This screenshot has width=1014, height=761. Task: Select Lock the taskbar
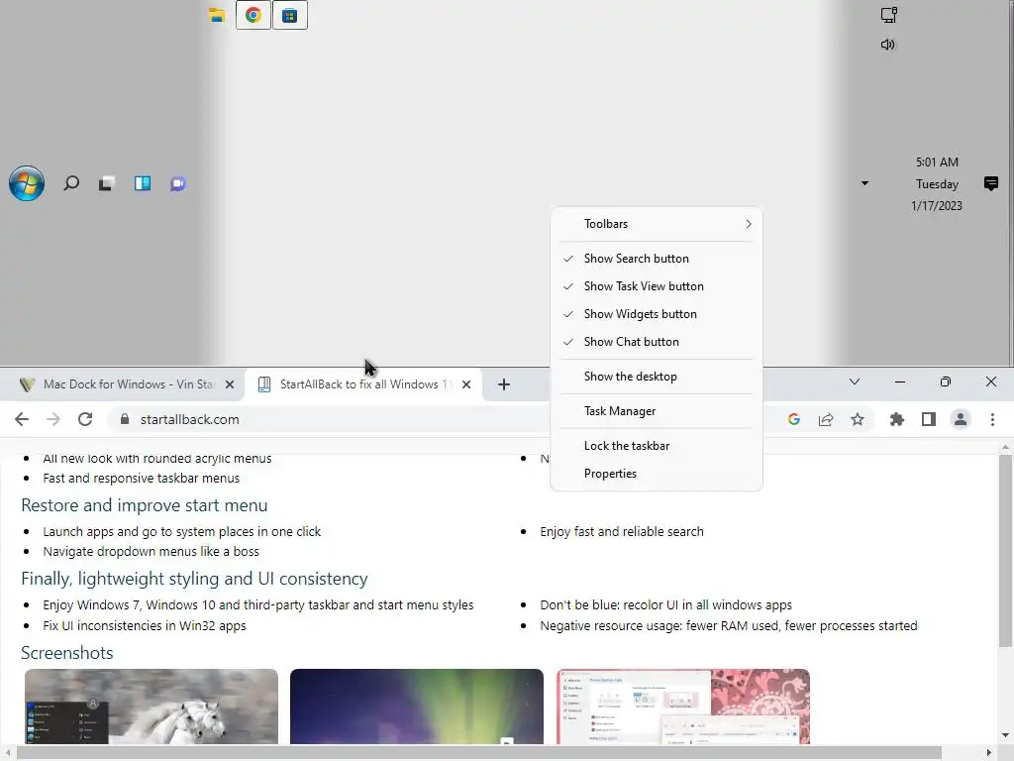(x=657, y=446)
